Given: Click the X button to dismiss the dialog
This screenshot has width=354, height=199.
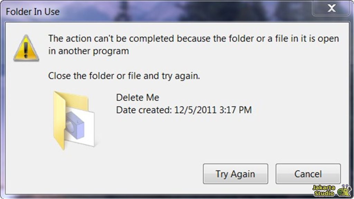Looking at the screenshot, I should [x=331, y=8].
